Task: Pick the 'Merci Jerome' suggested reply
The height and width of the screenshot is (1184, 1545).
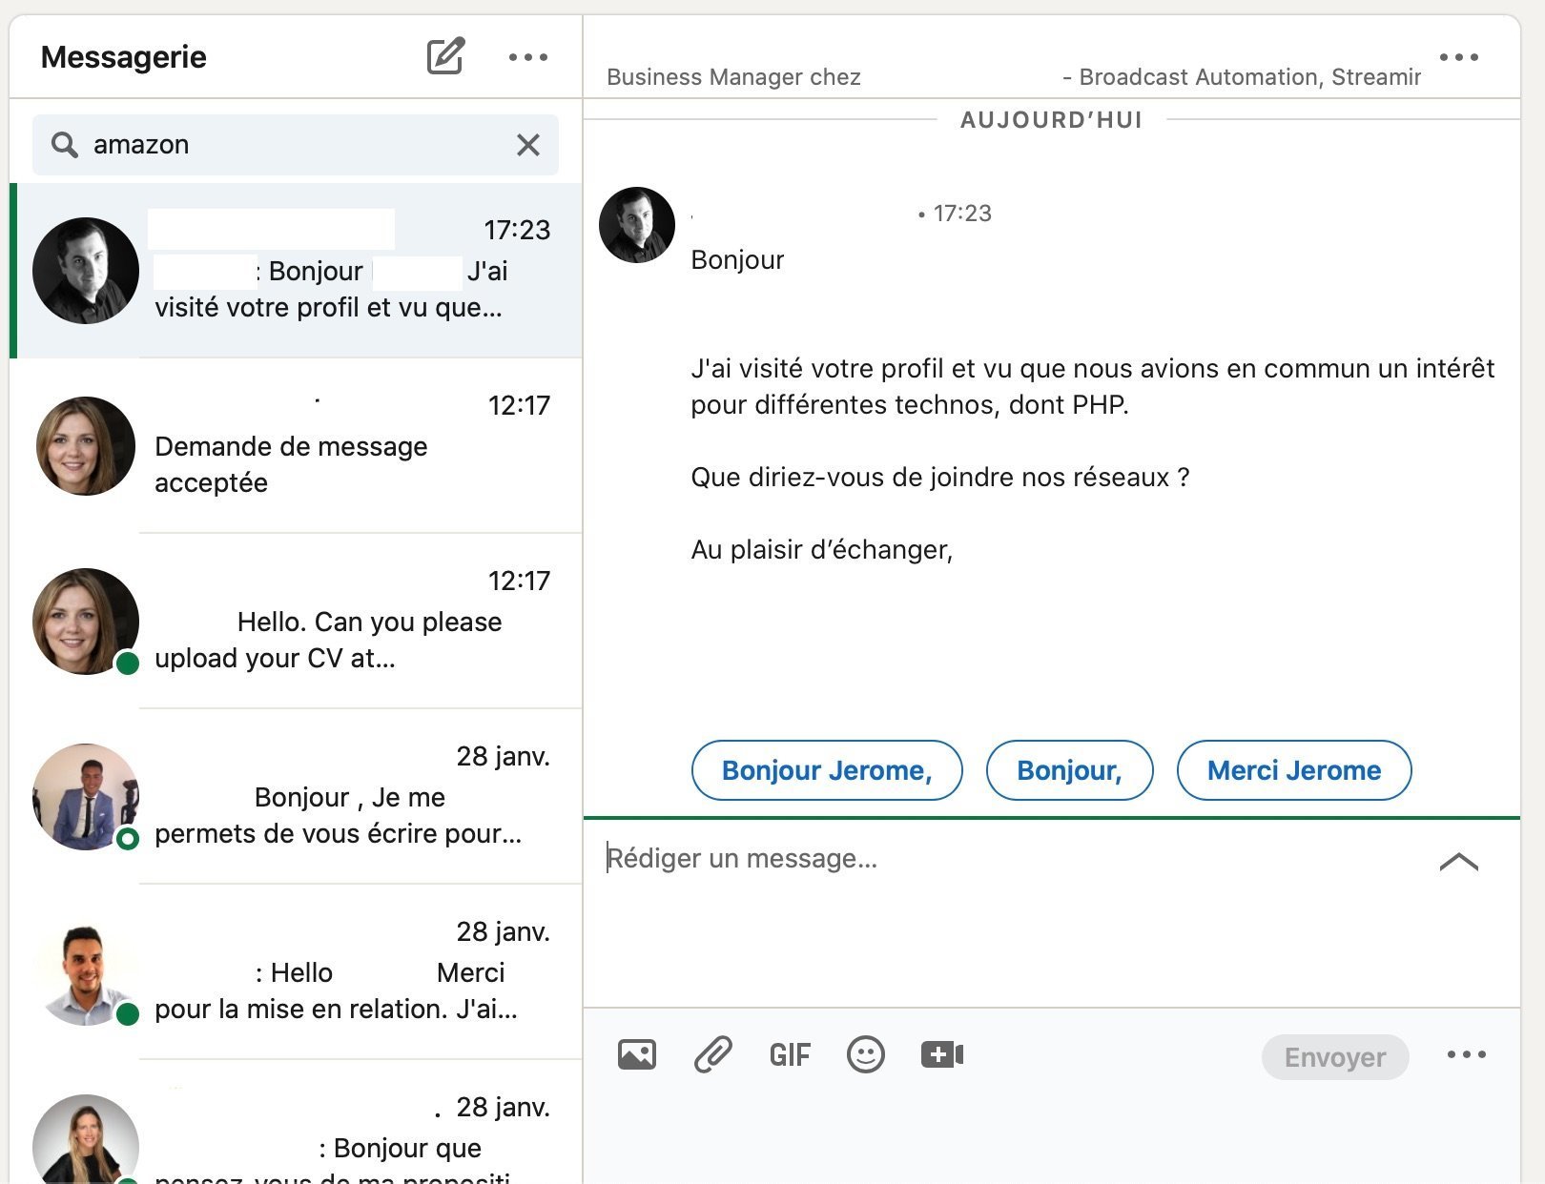Action: 1293,770
